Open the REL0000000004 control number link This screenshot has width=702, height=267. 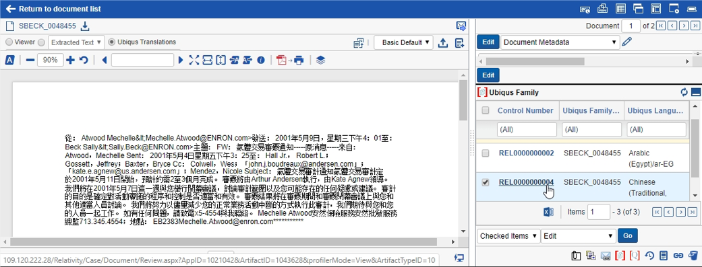526,182
